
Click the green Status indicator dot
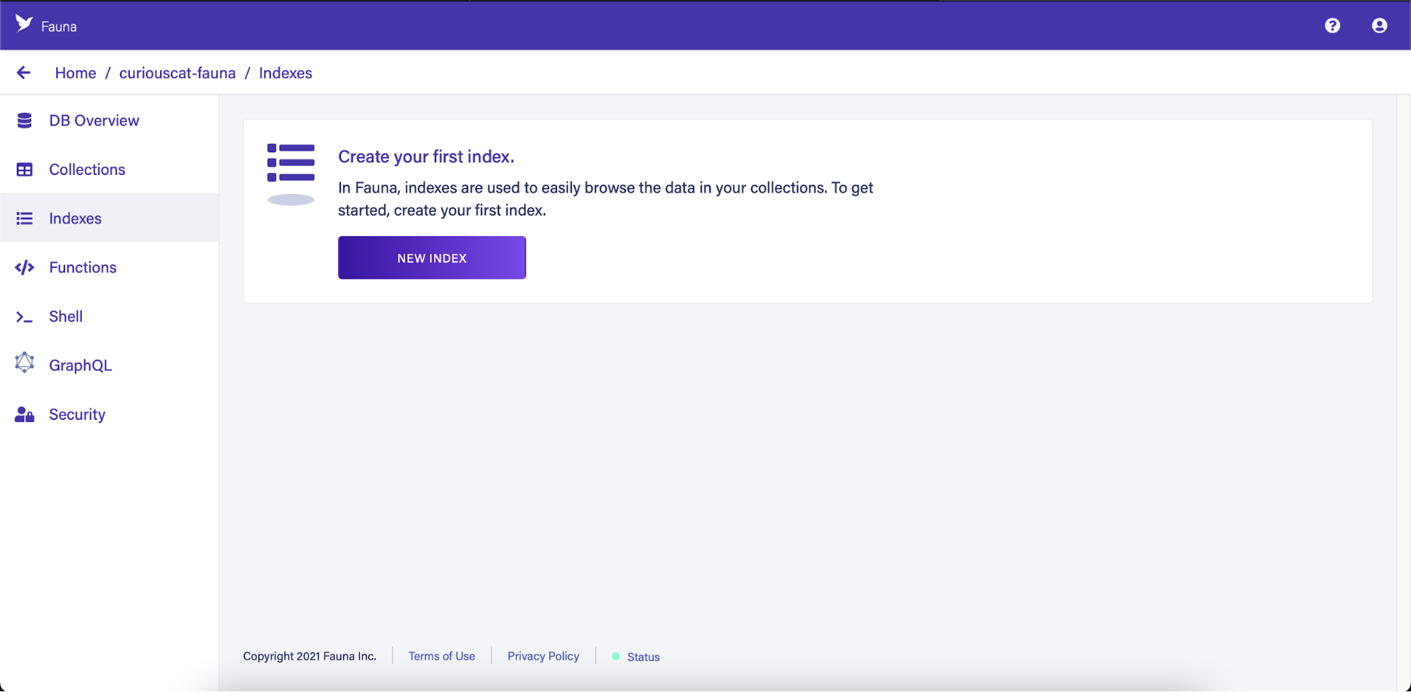click(x=615, y=656)
